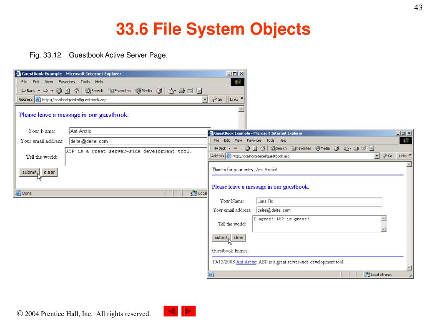This screenshot has width=427, height=320.
Task: Open View menu in left browser window
Action: click(x=49, y=82)
